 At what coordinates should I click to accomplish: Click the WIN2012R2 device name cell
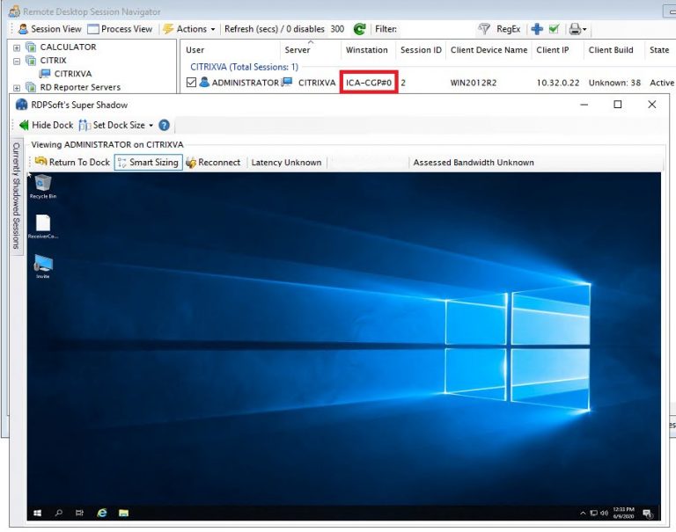474,83
